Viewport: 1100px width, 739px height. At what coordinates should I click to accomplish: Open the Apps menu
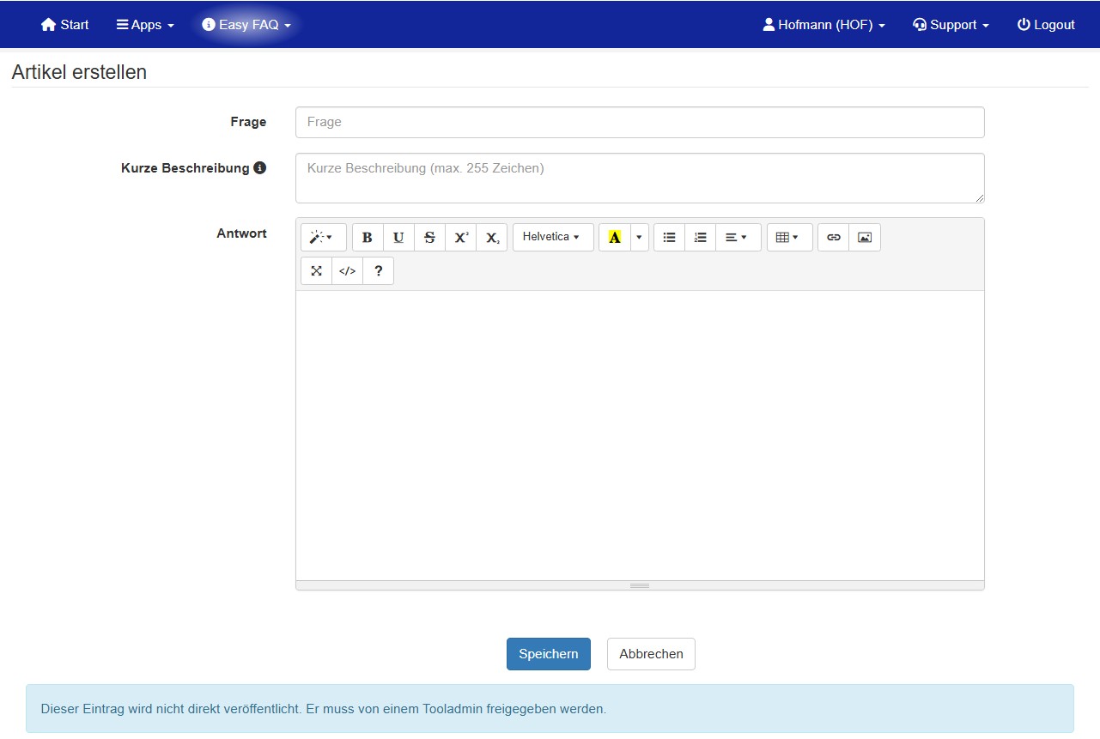pyautogui.click(x=145, y=25)
